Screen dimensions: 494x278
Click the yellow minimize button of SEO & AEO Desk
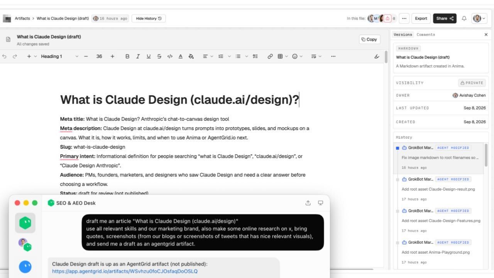point(26,203)
